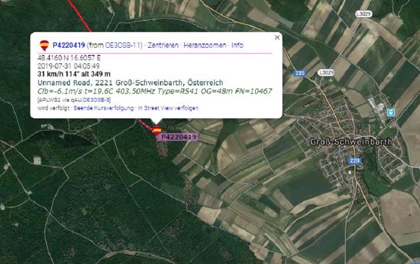Open the OE3OSB-11 source station link

tap(123, 45)
